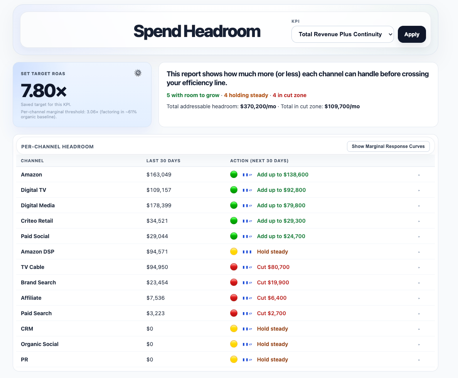Image resolution: width=458 pixels, height=378 pixels.
Task: Expand the Affiliate row details arrow
Action: point(419,299)
